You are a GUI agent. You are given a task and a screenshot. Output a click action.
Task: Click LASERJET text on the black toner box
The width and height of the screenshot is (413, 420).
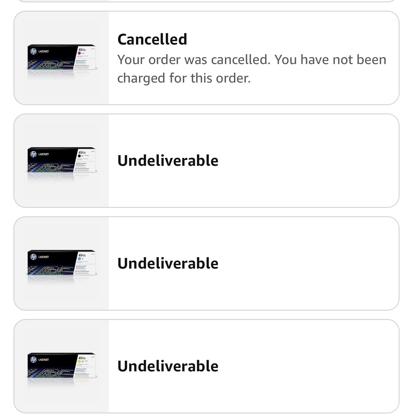click(44, 154)
